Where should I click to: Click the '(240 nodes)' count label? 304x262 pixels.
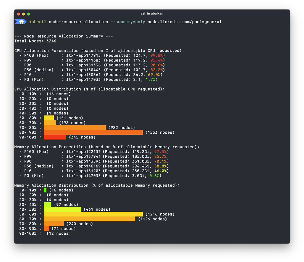tap(80, 224)
